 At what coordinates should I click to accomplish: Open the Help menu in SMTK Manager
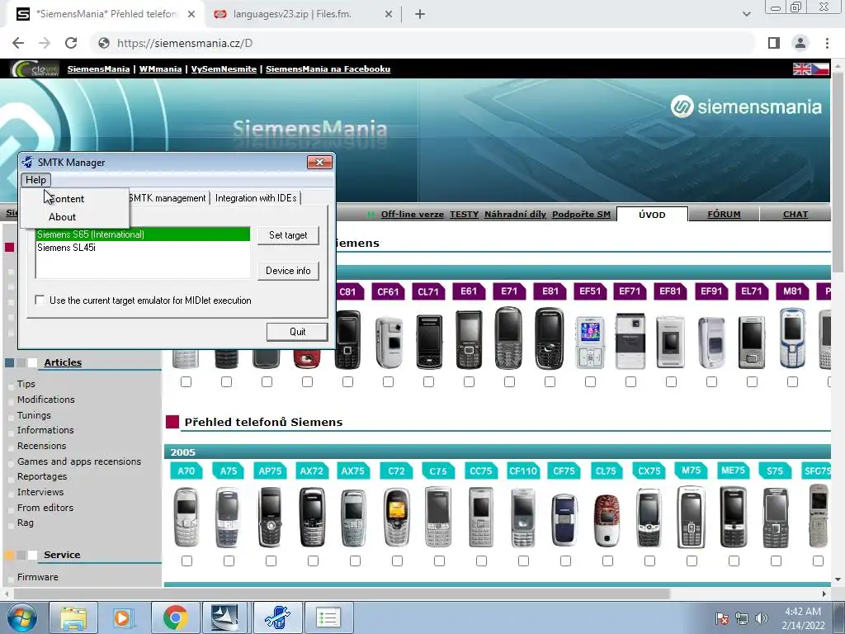click(35, 180)
